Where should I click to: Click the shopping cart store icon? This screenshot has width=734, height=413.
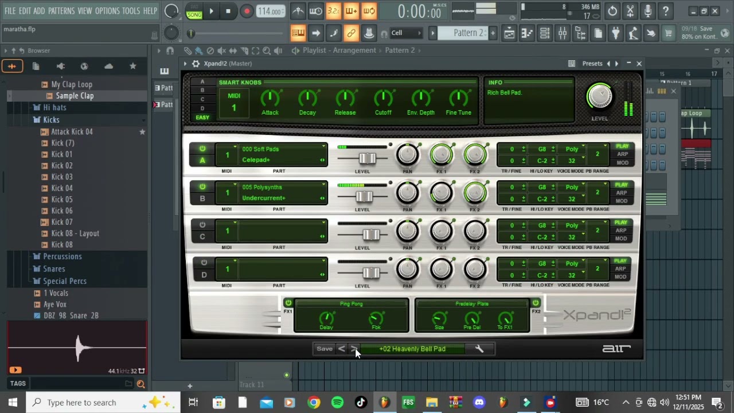coord(668,33)
